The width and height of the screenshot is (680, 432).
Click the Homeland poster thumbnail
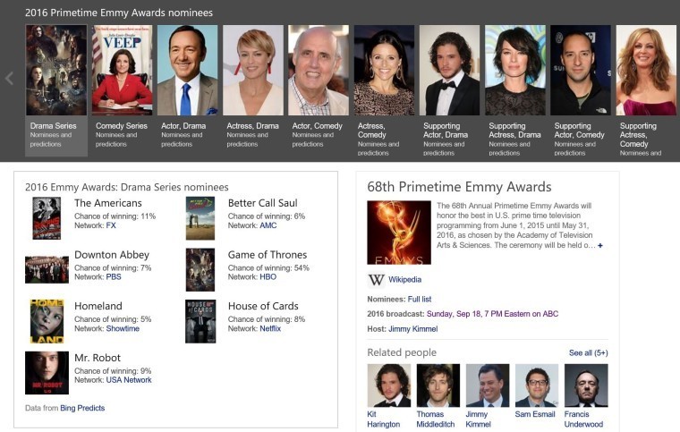click(x=47, y=321)
